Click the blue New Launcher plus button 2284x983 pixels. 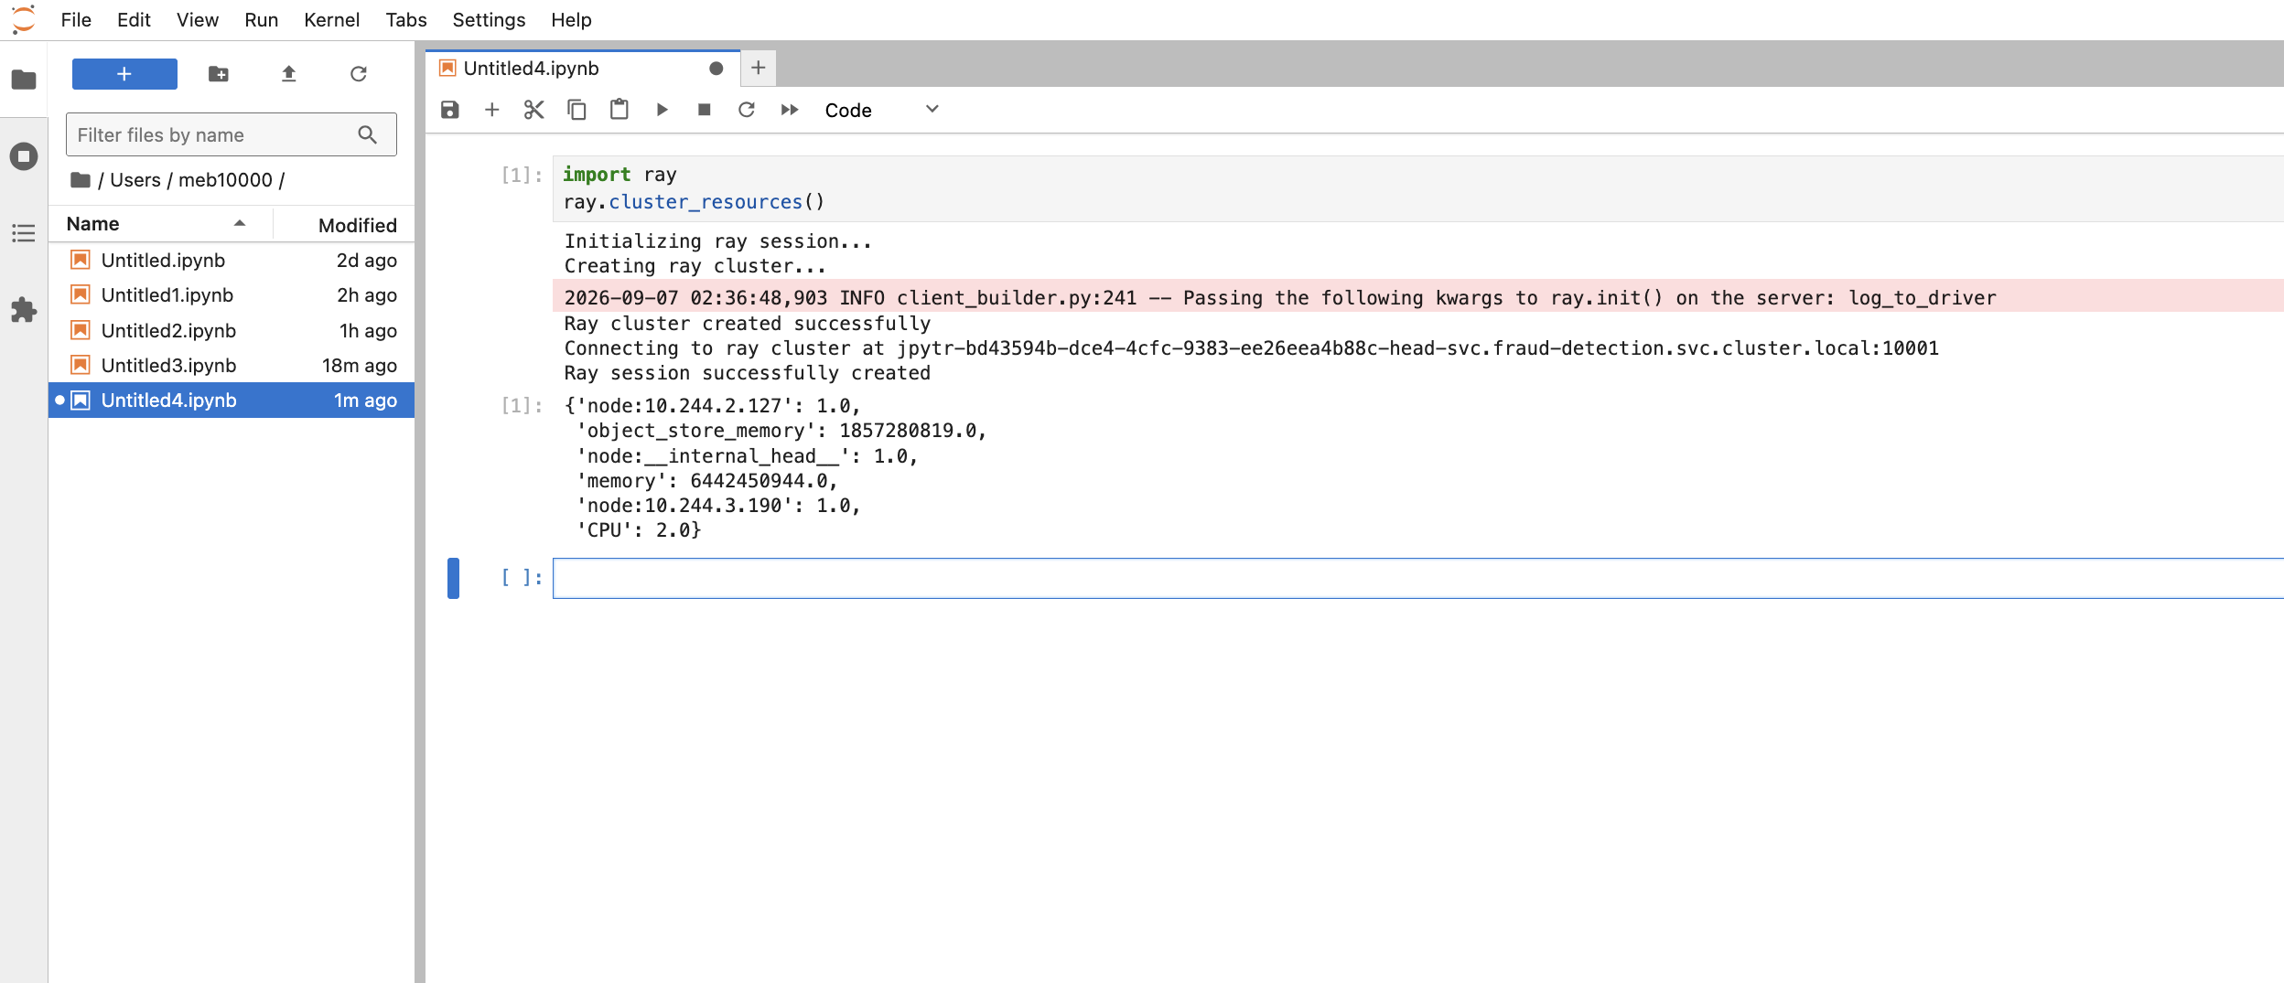pyautogui.click(x=124, y=74)
